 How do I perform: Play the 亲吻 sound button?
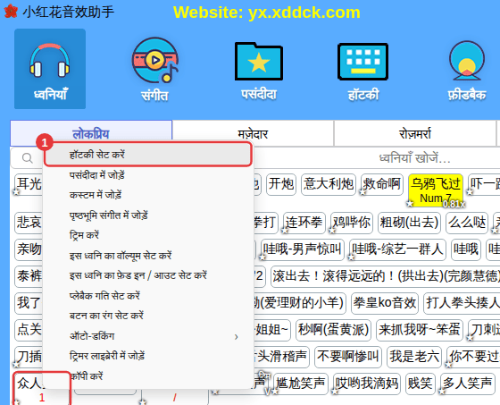(29, 249)
